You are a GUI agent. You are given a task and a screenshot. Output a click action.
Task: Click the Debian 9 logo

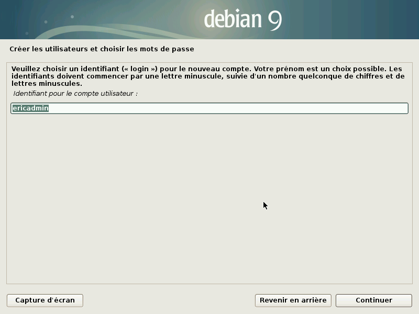click(241, 19)
